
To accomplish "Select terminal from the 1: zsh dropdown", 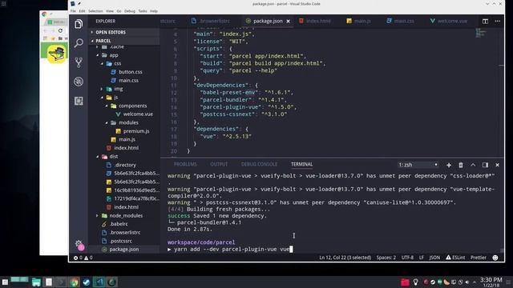I will 418,165.
